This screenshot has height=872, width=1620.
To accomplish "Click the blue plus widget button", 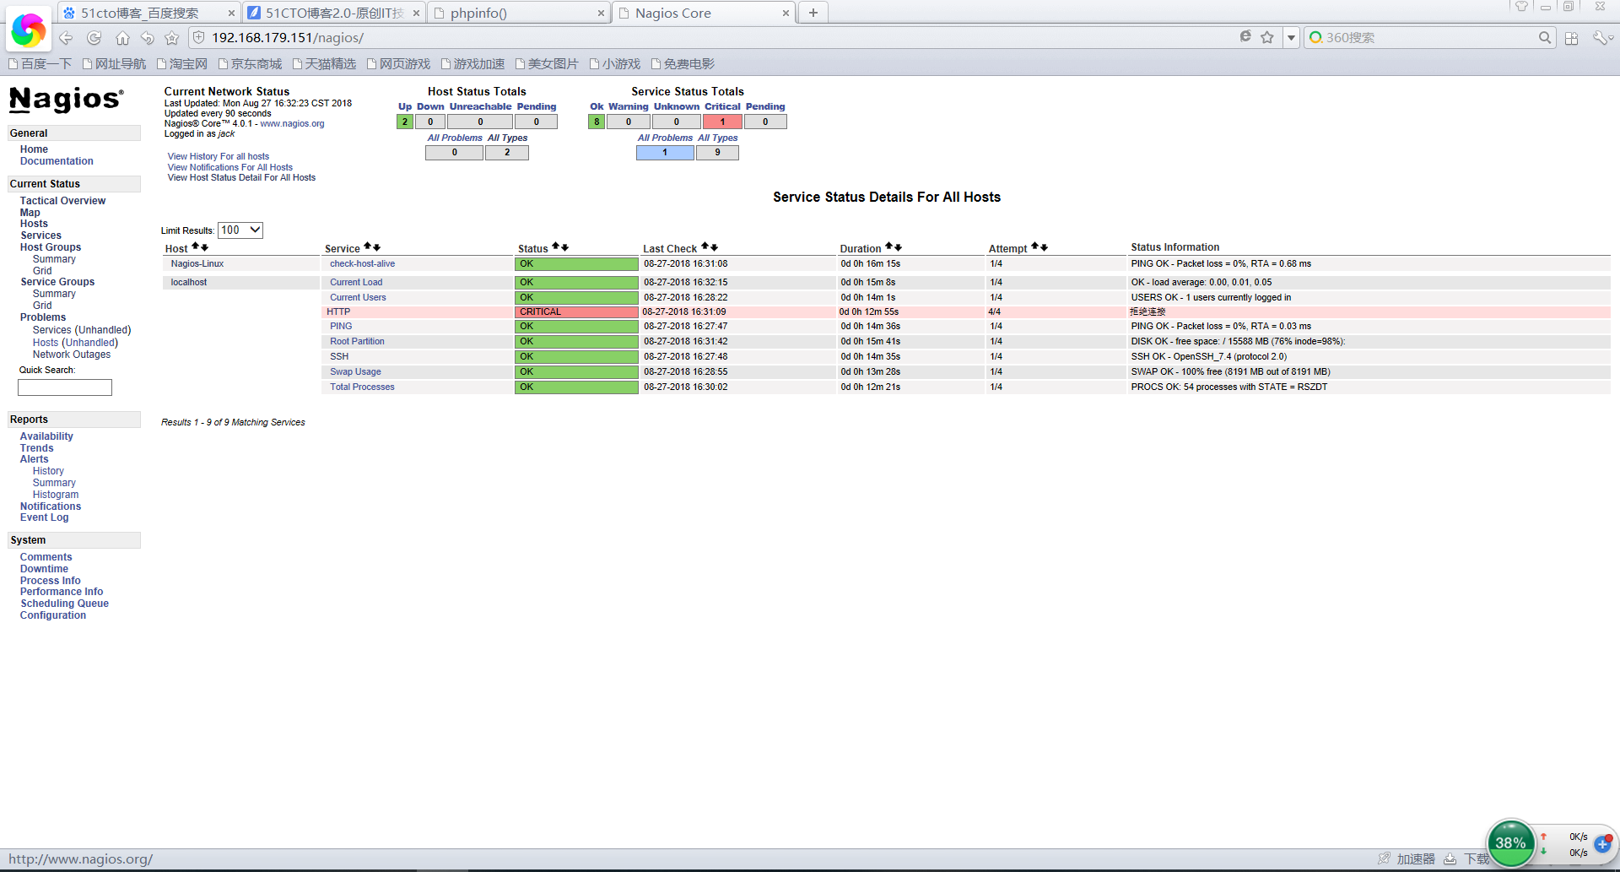I will tap(1602, 844).
